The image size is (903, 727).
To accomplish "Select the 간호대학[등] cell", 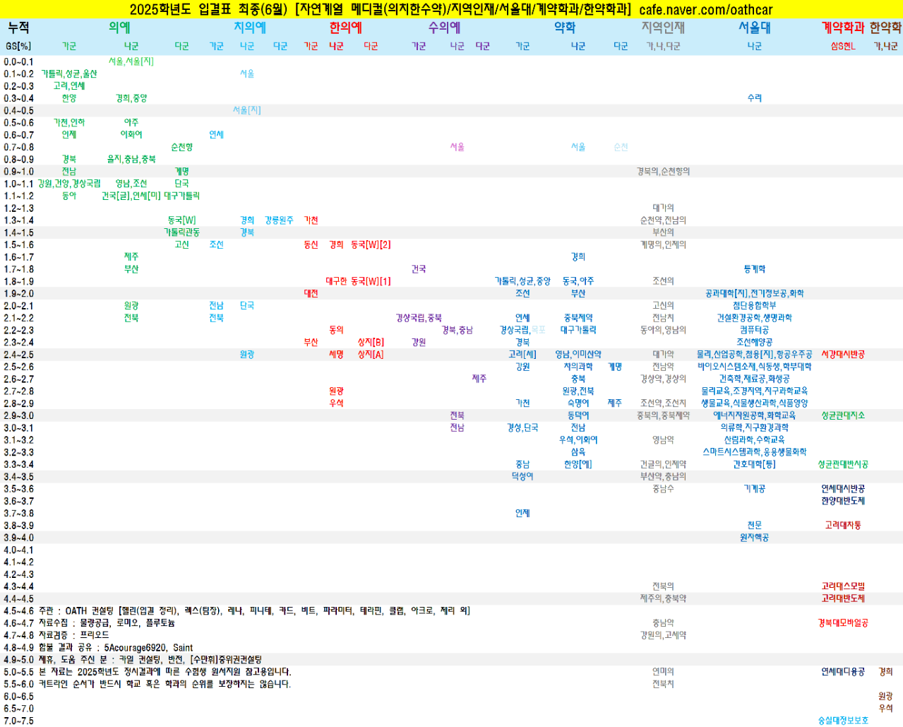I will (x=755, y=464).
